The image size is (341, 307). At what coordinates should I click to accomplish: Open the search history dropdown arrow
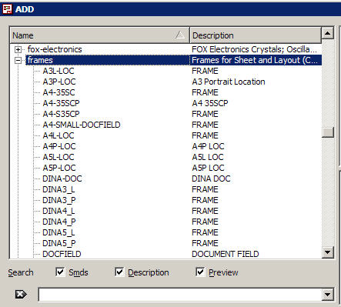point(328,295)
